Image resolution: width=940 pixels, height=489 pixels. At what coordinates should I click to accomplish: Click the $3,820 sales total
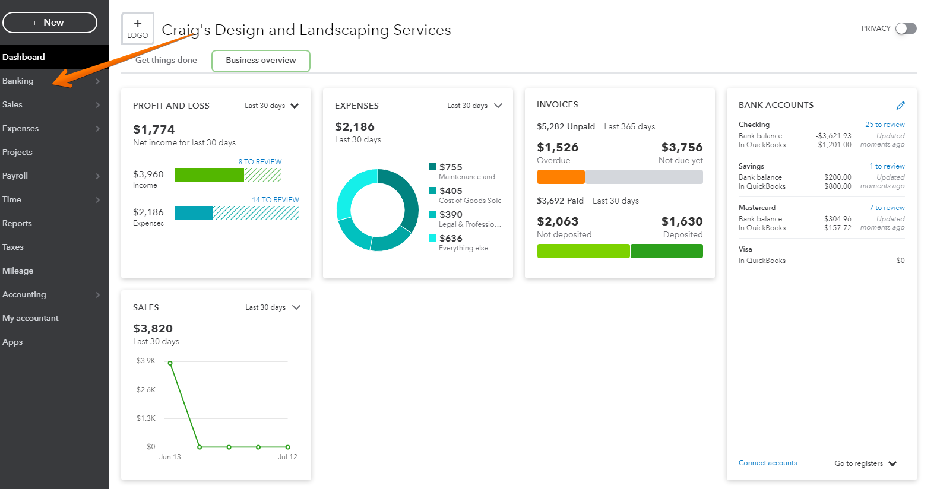point(153,329)
